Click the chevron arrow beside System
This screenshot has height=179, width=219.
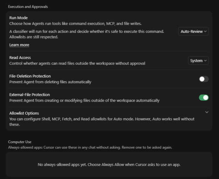205,60
